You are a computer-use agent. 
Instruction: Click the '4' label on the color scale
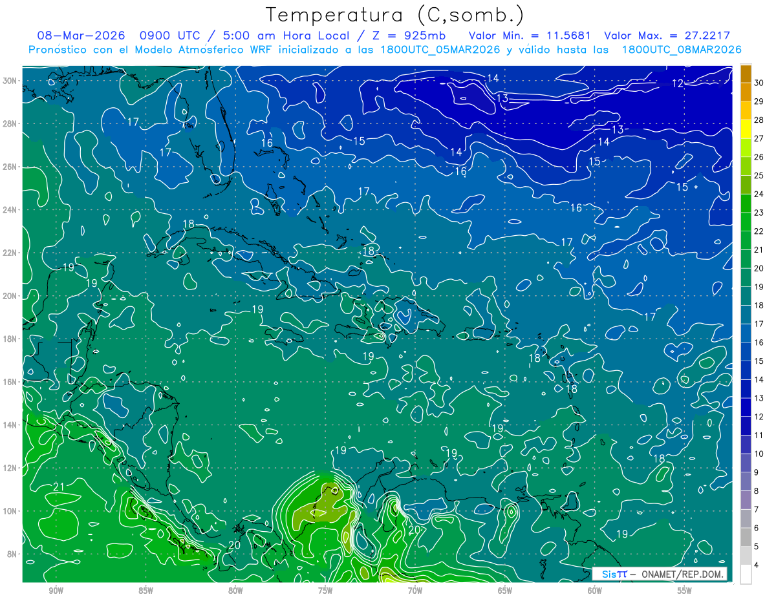tap(757, 565)
